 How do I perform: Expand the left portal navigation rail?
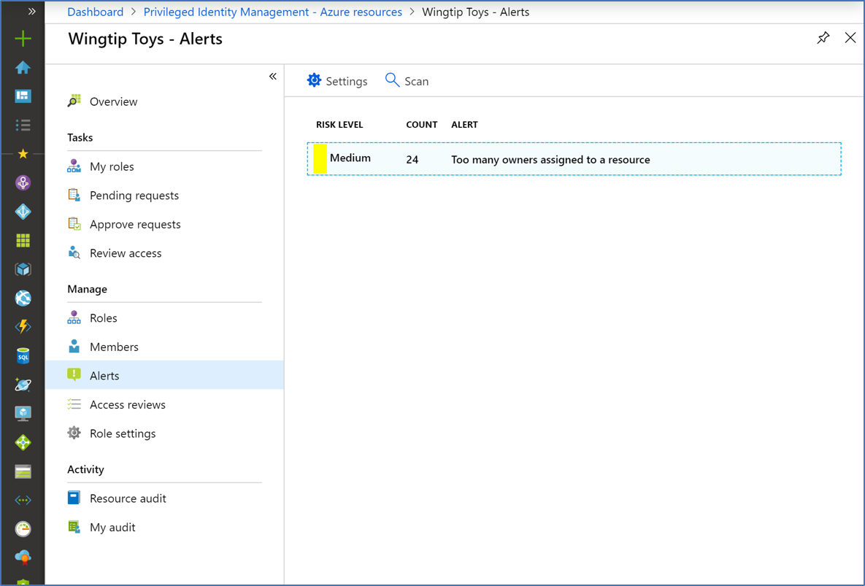tap(31, 12)
